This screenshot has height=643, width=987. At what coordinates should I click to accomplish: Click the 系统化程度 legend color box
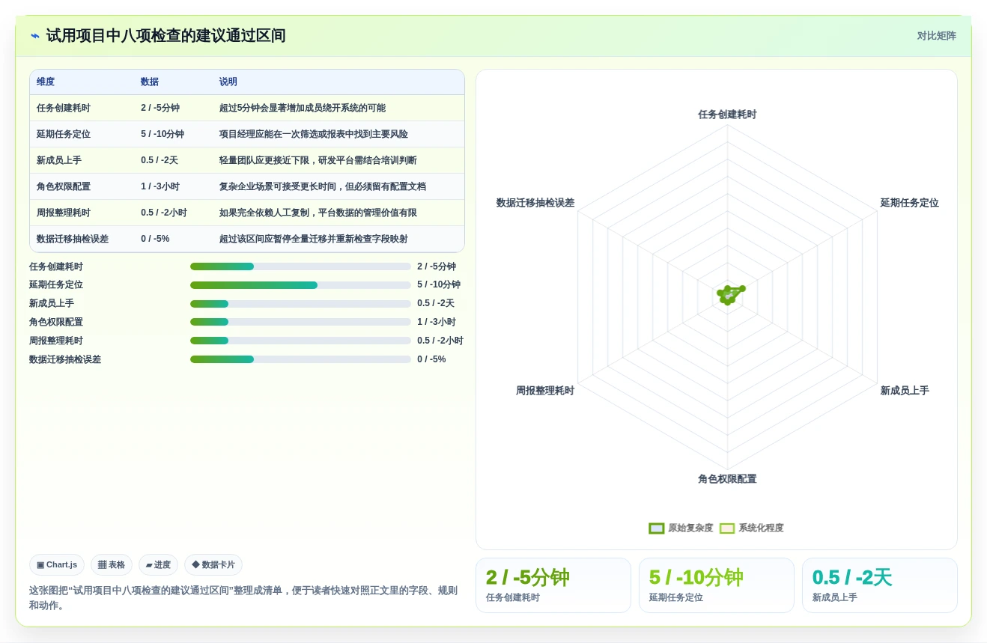coord(727,528)
